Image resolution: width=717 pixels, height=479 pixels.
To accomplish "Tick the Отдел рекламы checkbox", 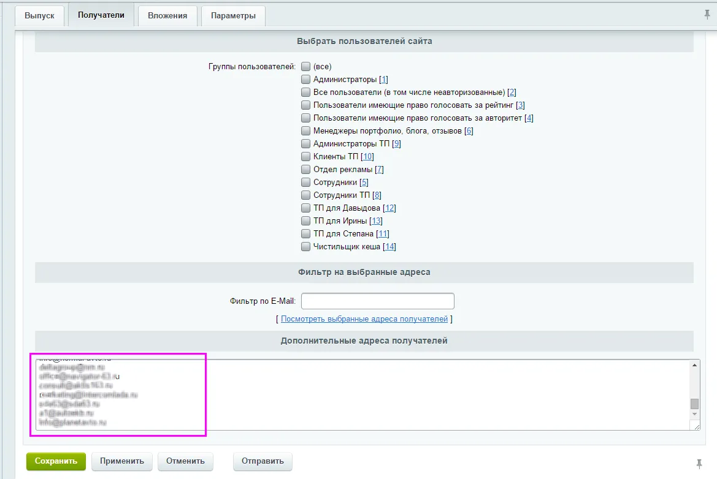I will point(305,169).
